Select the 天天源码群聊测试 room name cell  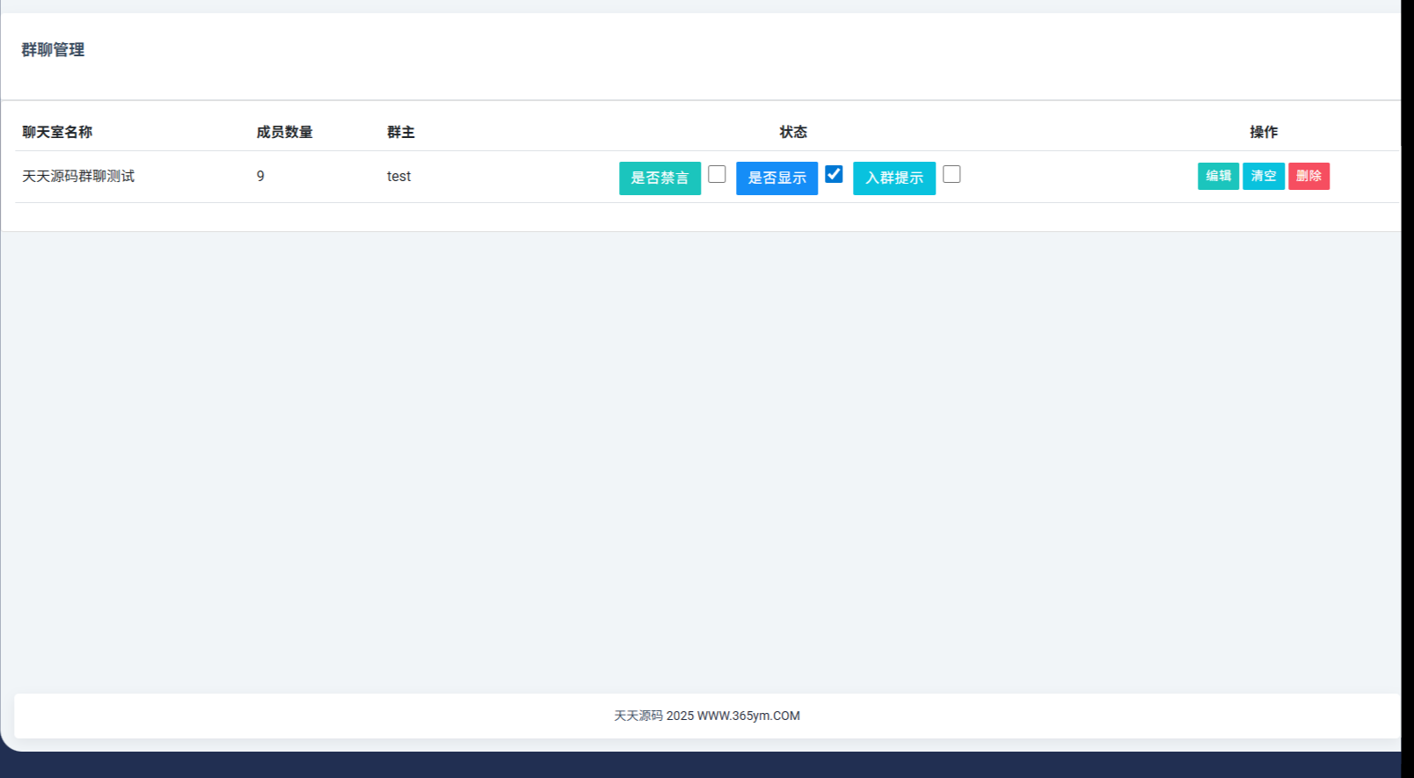pyautogui.click(x=78, y=176)
